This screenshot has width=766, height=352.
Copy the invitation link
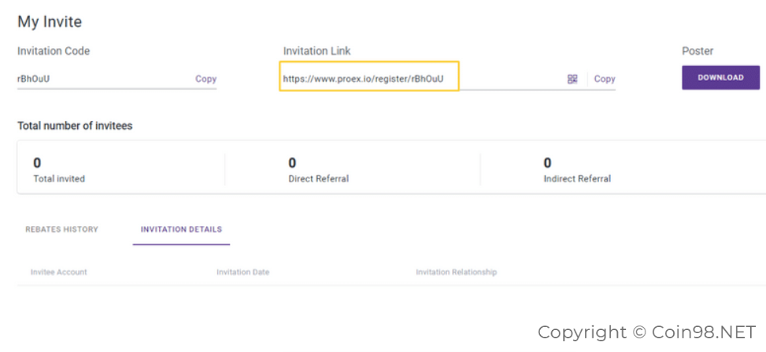coord(605,79)
